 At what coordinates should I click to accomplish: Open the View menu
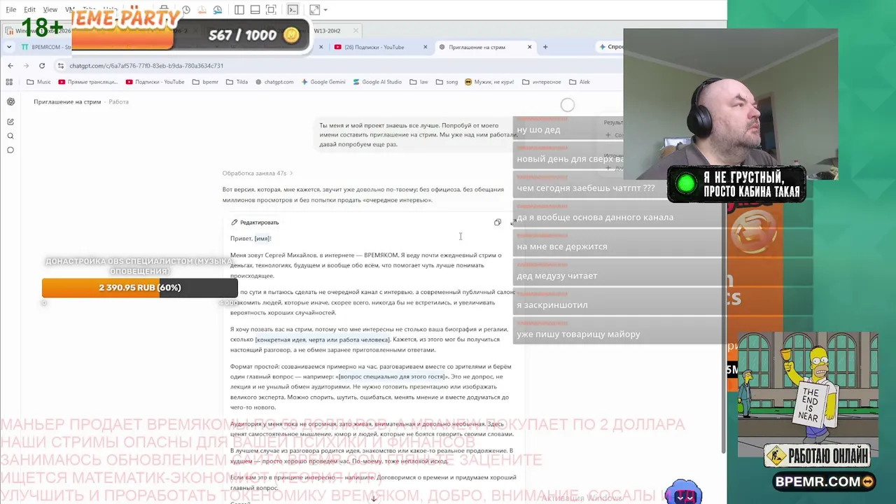coord(50,10)
